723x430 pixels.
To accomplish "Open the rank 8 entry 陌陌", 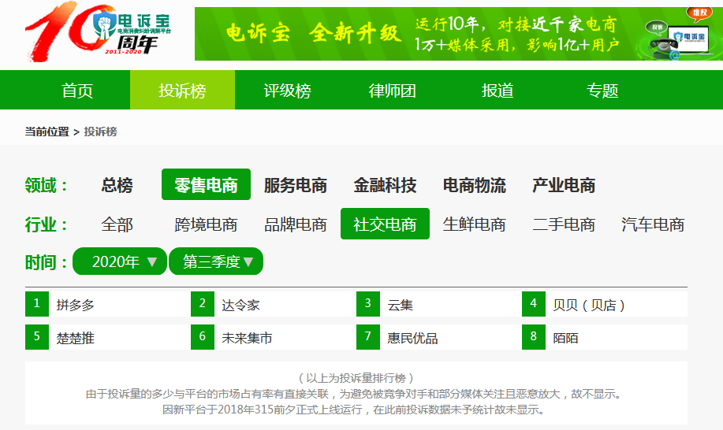I will point(566,338).
